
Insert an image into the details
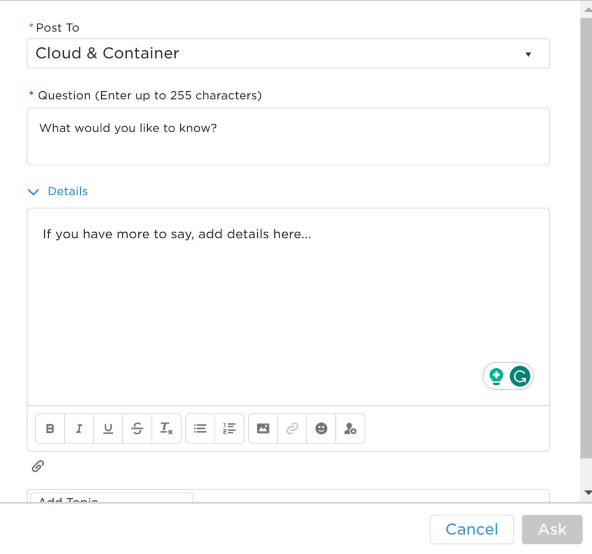(262, 428)
